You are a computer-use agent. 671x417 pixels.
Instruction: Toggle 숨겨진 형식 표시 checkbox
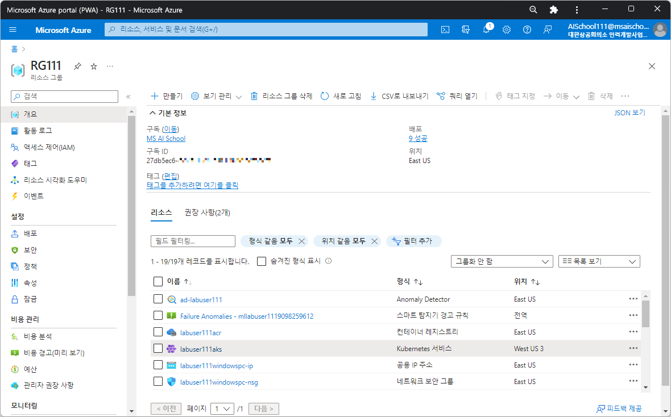click(x=262, y=261)
